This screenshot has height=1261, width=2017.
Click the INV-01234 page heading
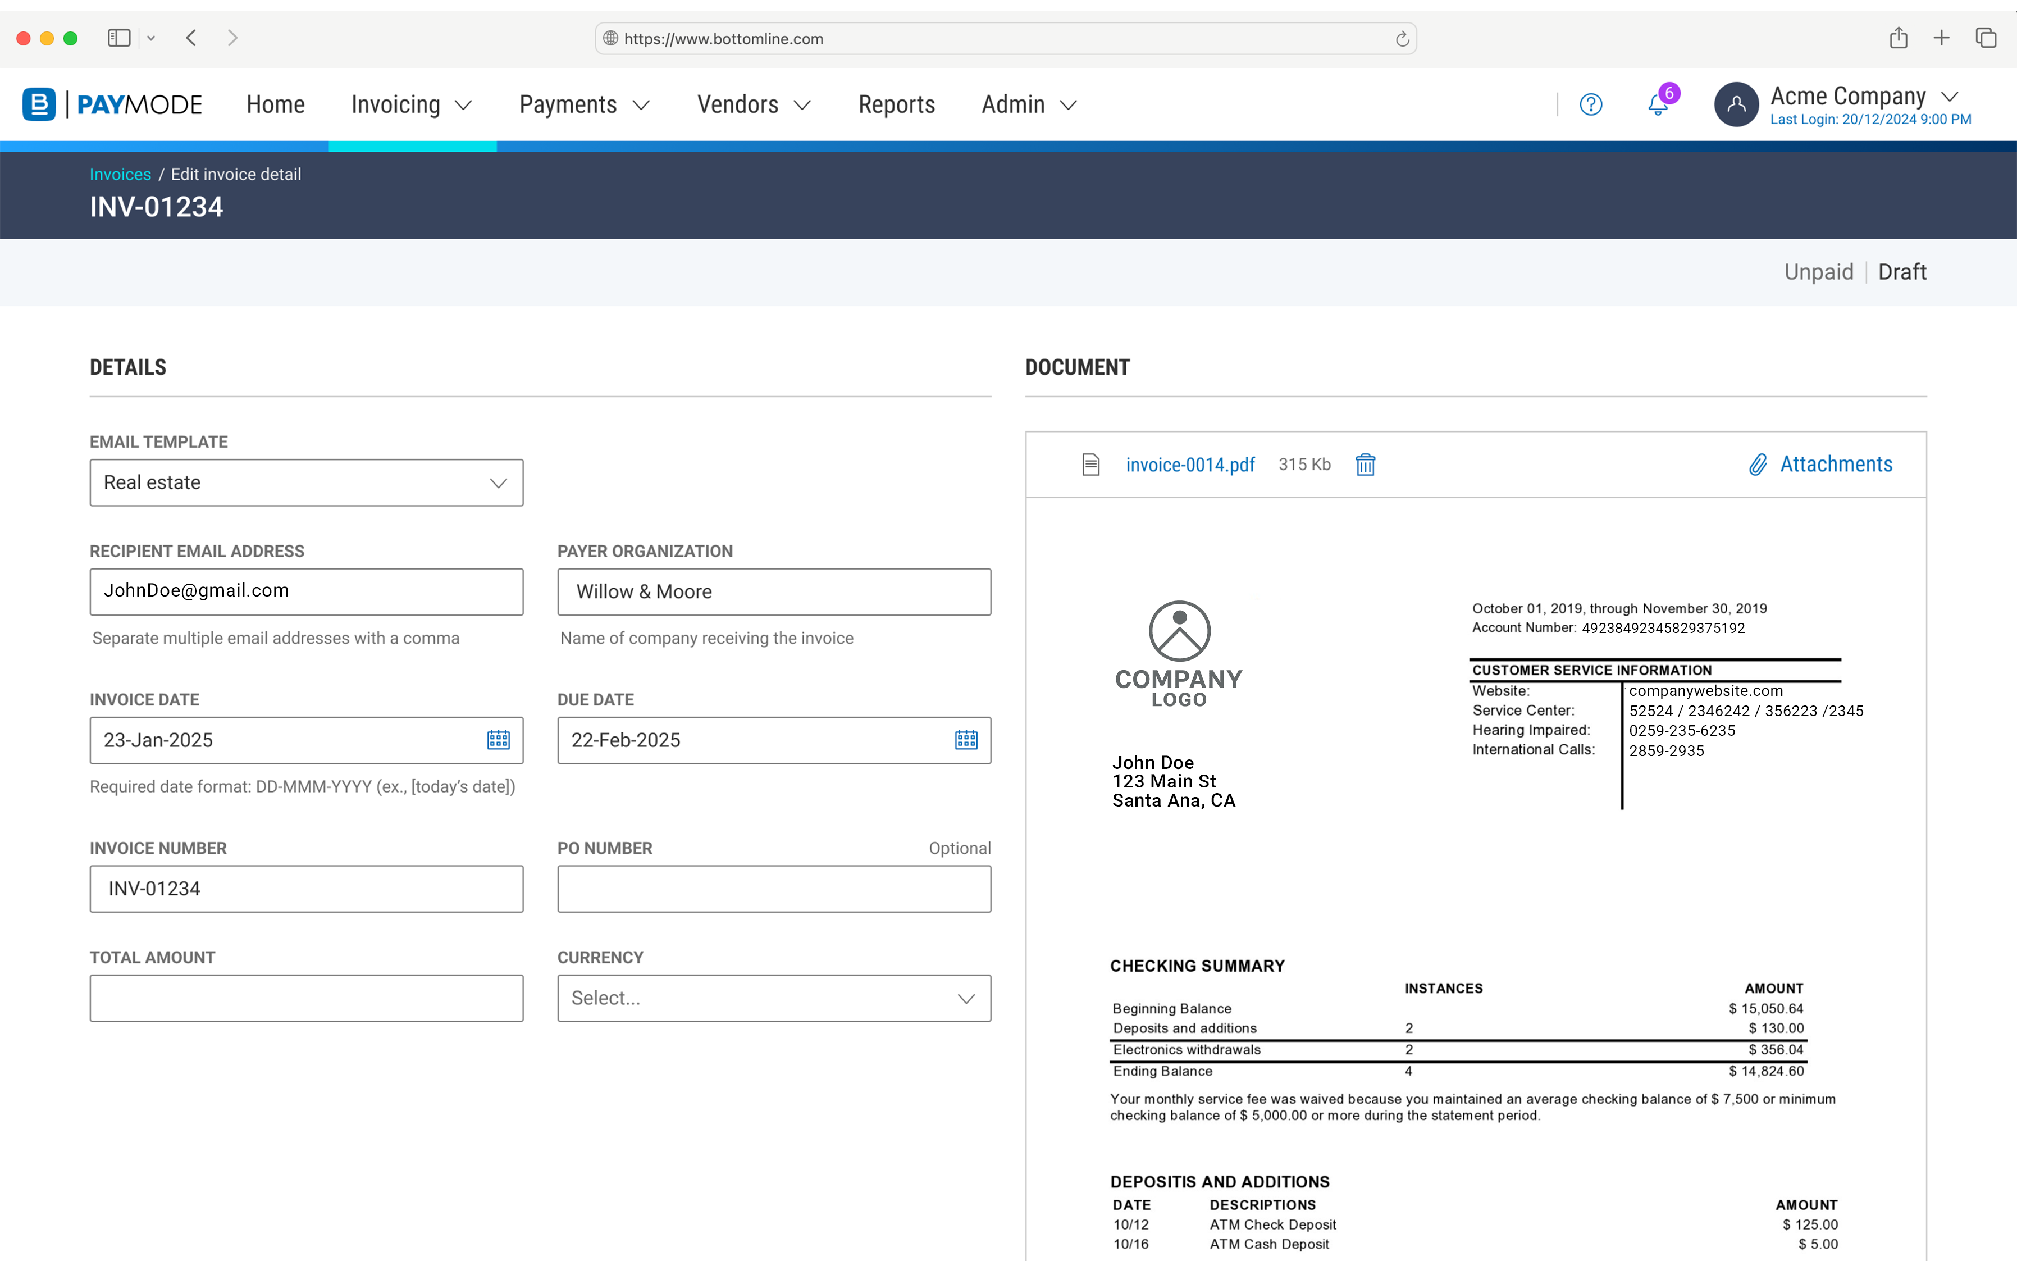pos(157,207)
